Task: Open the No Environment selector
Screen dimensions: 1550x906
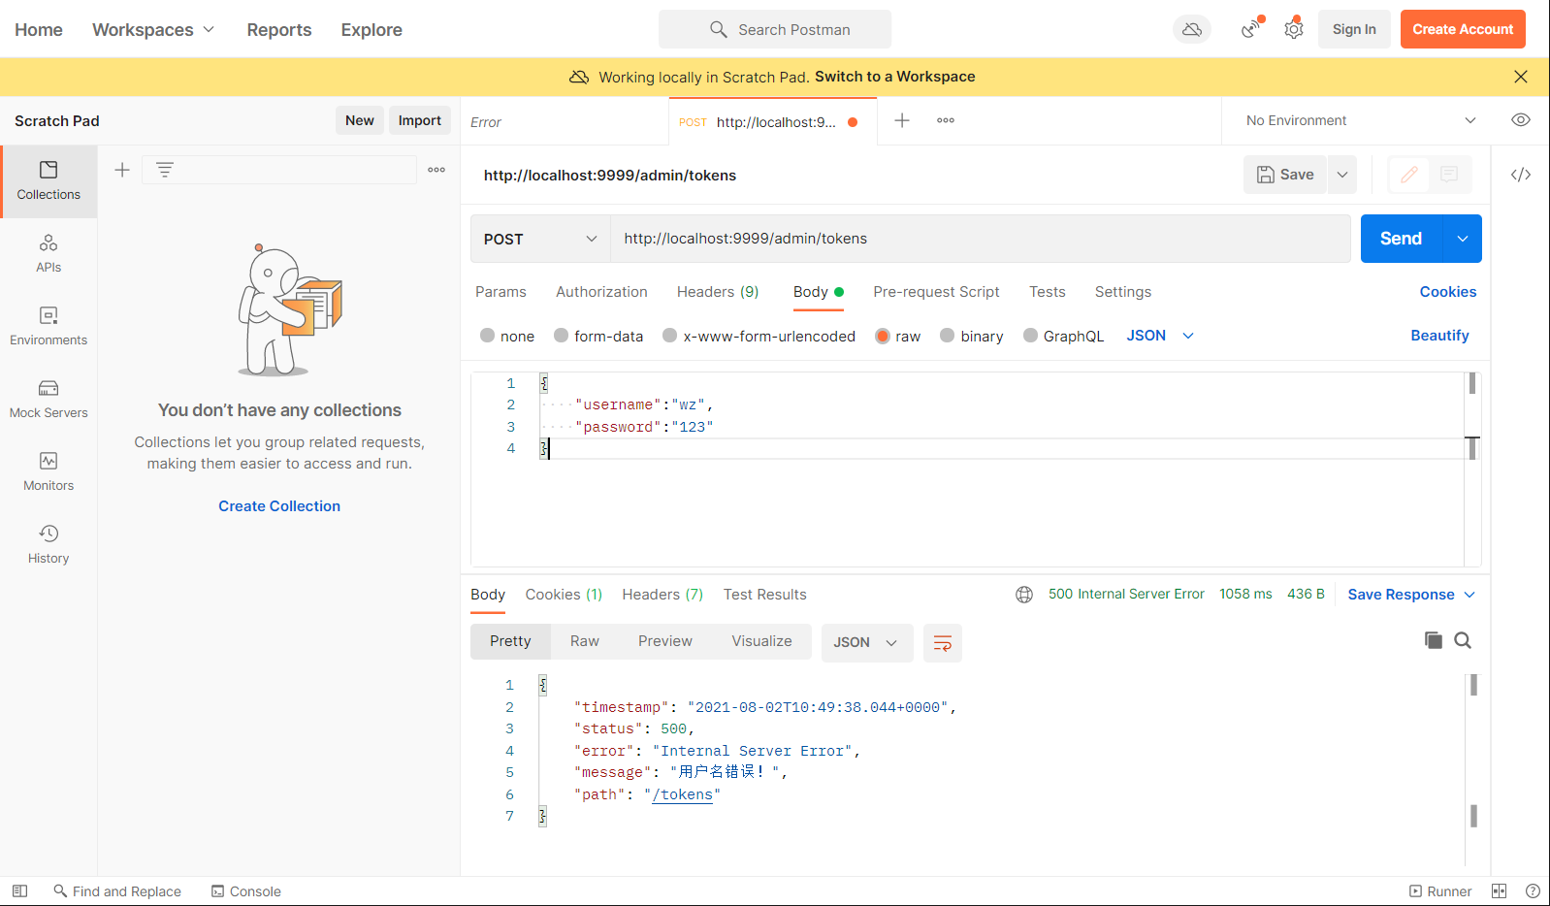Action: pos(1362,120)
